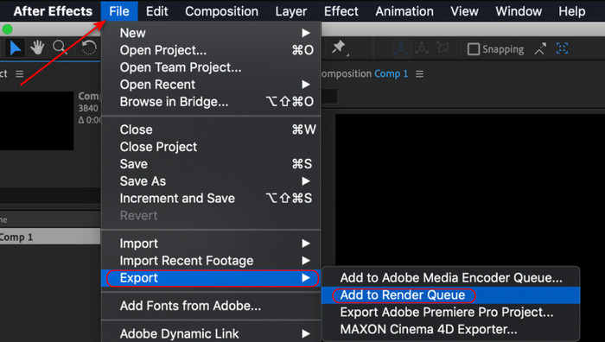The image size is (605, 342).
Task: Expand the Save As submenu
Action: click(x=211, y=181)
